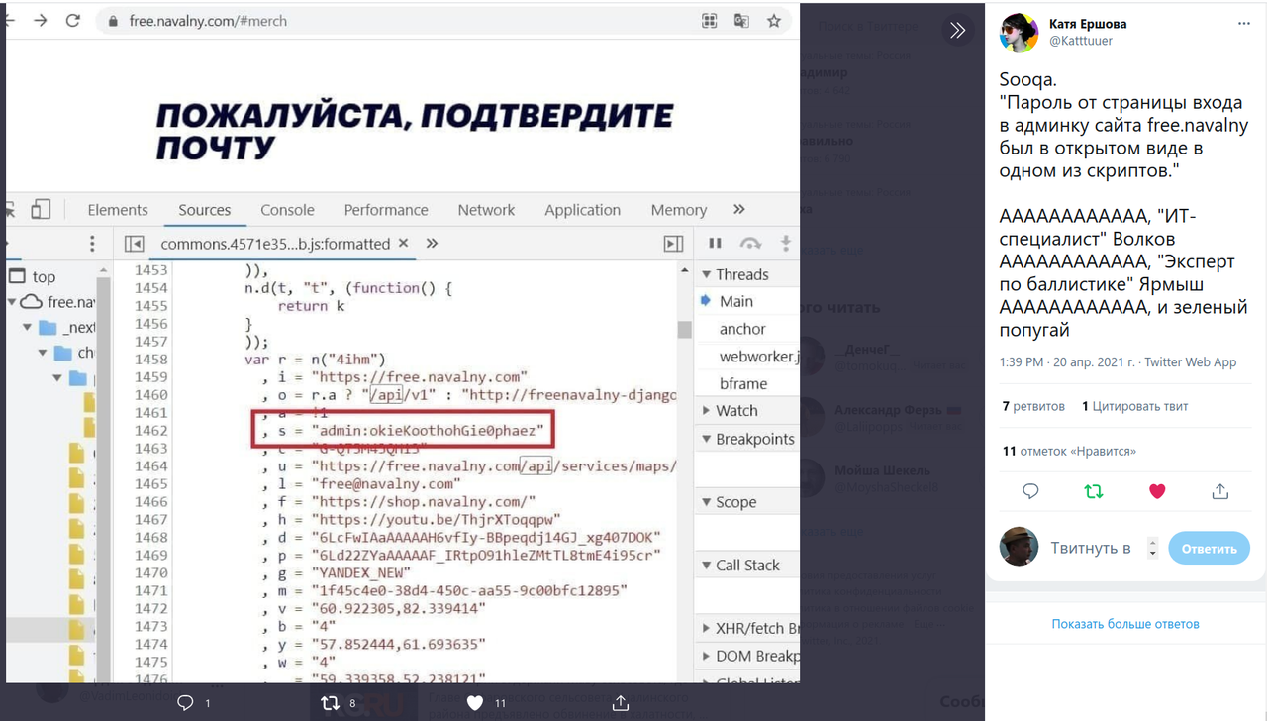The image size is (1267, 721).
Task: Click the browser forward arrow
Action: tap(40, 20)
